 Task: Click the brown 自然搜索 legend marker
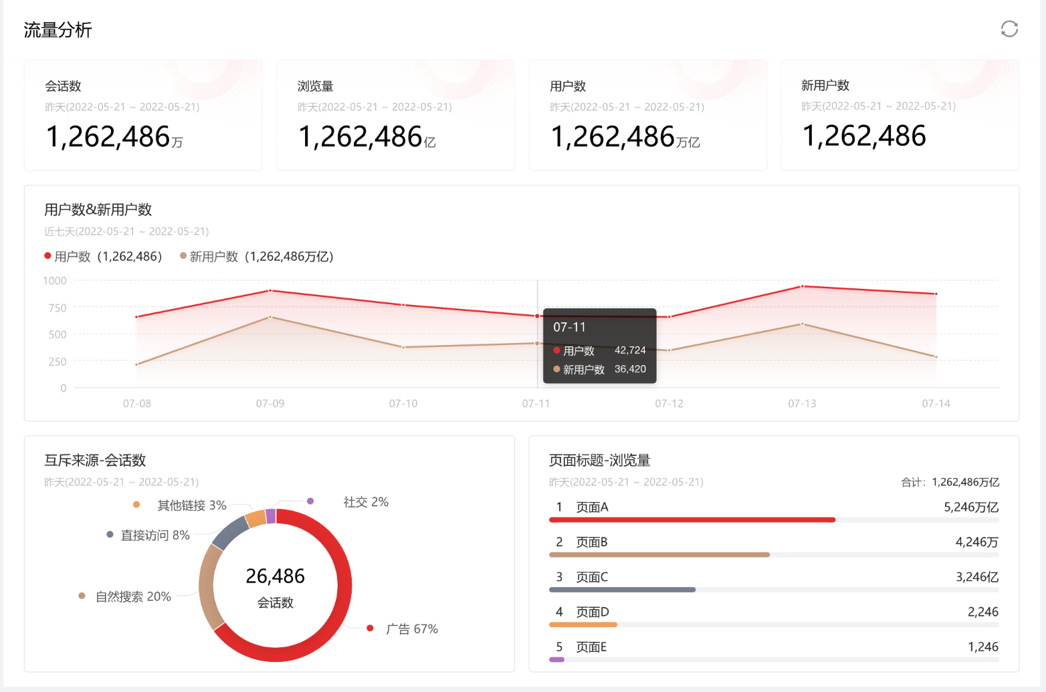[82, 596]
